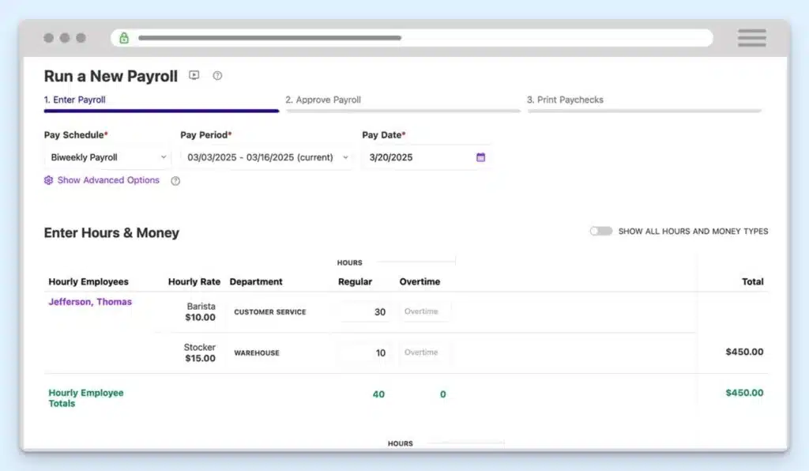Click the Total column header

point(752,281)
